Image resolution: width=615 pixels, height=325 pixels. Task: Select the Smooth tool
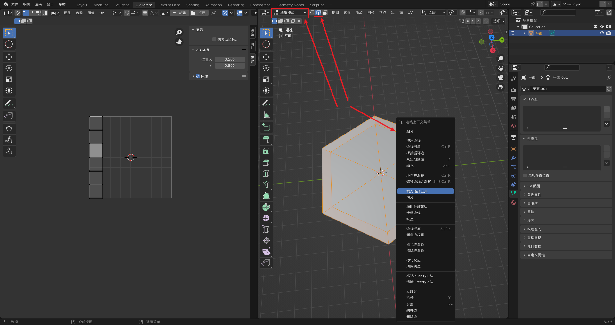(x=266, y=218)
